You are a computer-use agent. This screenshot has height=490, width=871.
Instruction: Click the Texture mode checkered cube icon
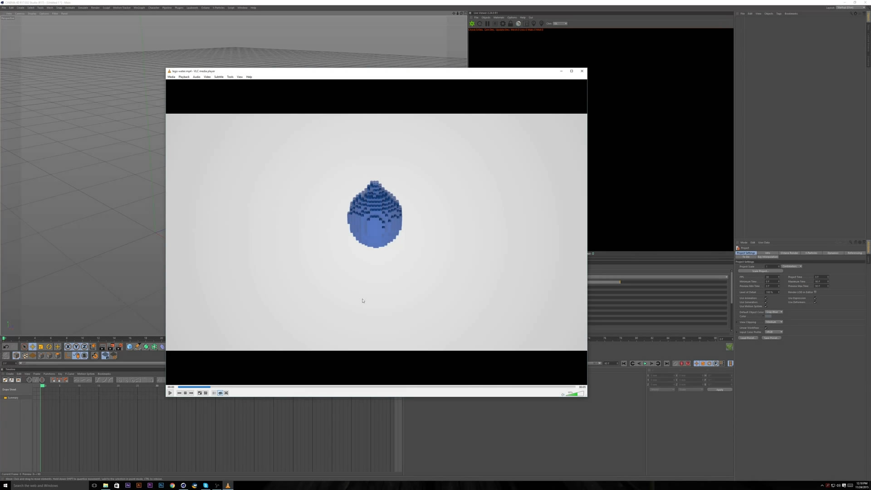click(25, 356)
